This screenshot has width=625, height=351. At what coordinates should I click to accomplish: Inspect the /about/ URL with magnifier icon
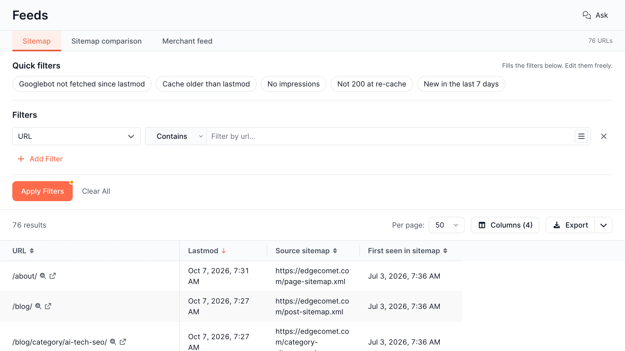pos(43,276)
